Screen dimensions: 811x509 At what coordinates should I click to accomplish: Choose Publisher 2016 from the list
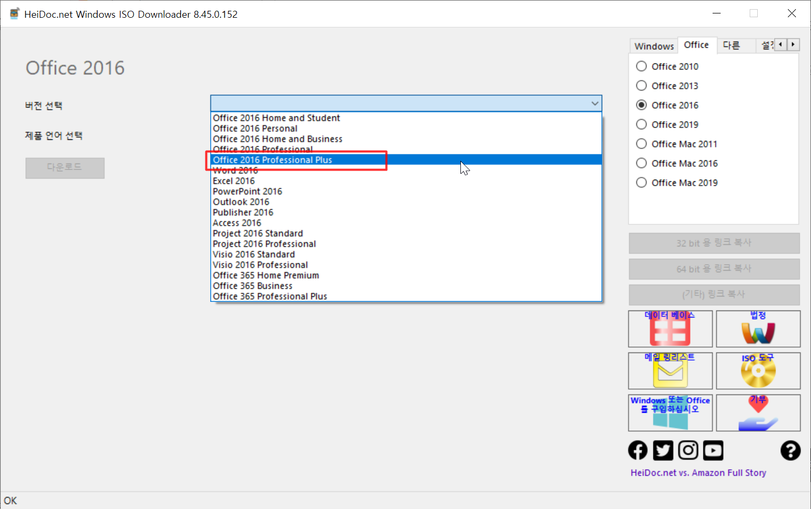407,213
